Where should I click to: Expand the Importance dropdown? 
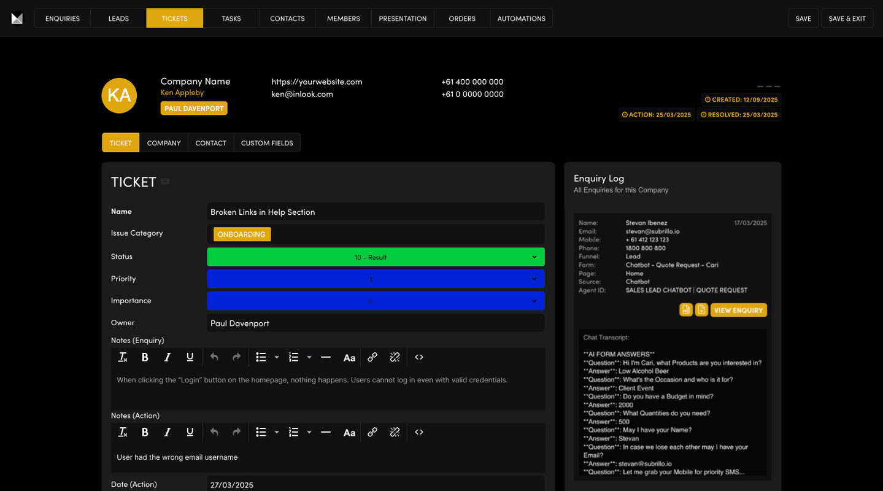coord(376,301)
